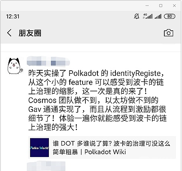Tap the battery level 80 indicator
The image size is (182, 171).
coord(170,16)
